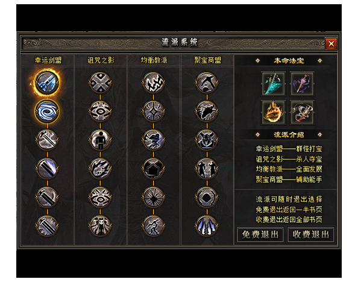This screenshot has width=358, height=282.
Task: Click the 免费退出 button
Action: 260,234
